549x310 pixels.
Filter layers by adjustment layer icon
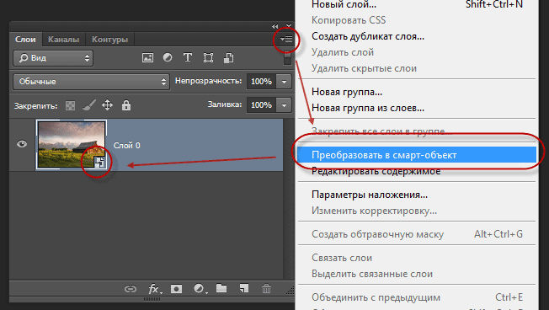point(168,57)
